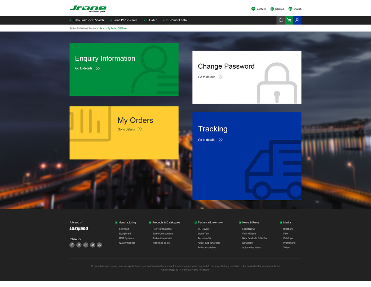
Task: Click the Google Plus footer icon
Action: [x=86, y=245]
